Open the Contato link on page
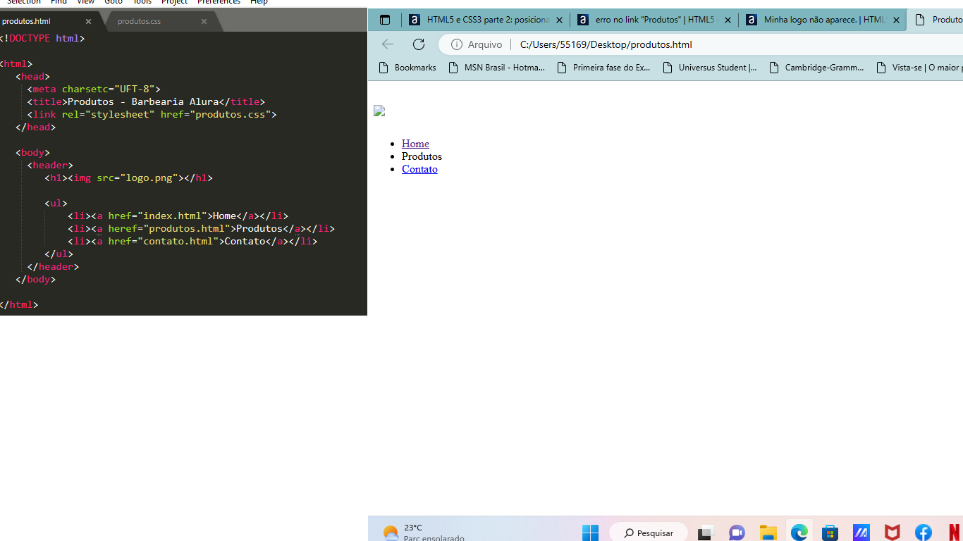963x541 pixels. [419, 169]
